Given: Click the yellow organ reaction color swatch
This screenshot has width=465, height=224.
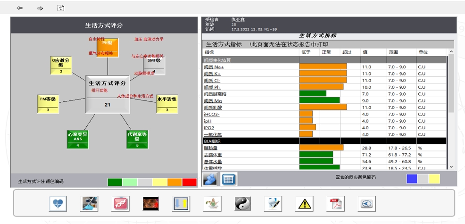Looking at the screenshot, I should pyautogui.click(x=434, y=179).
